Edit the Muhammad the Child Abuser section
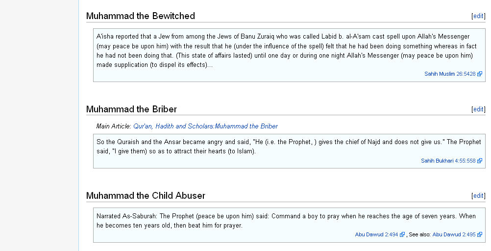 pos(478,195)
